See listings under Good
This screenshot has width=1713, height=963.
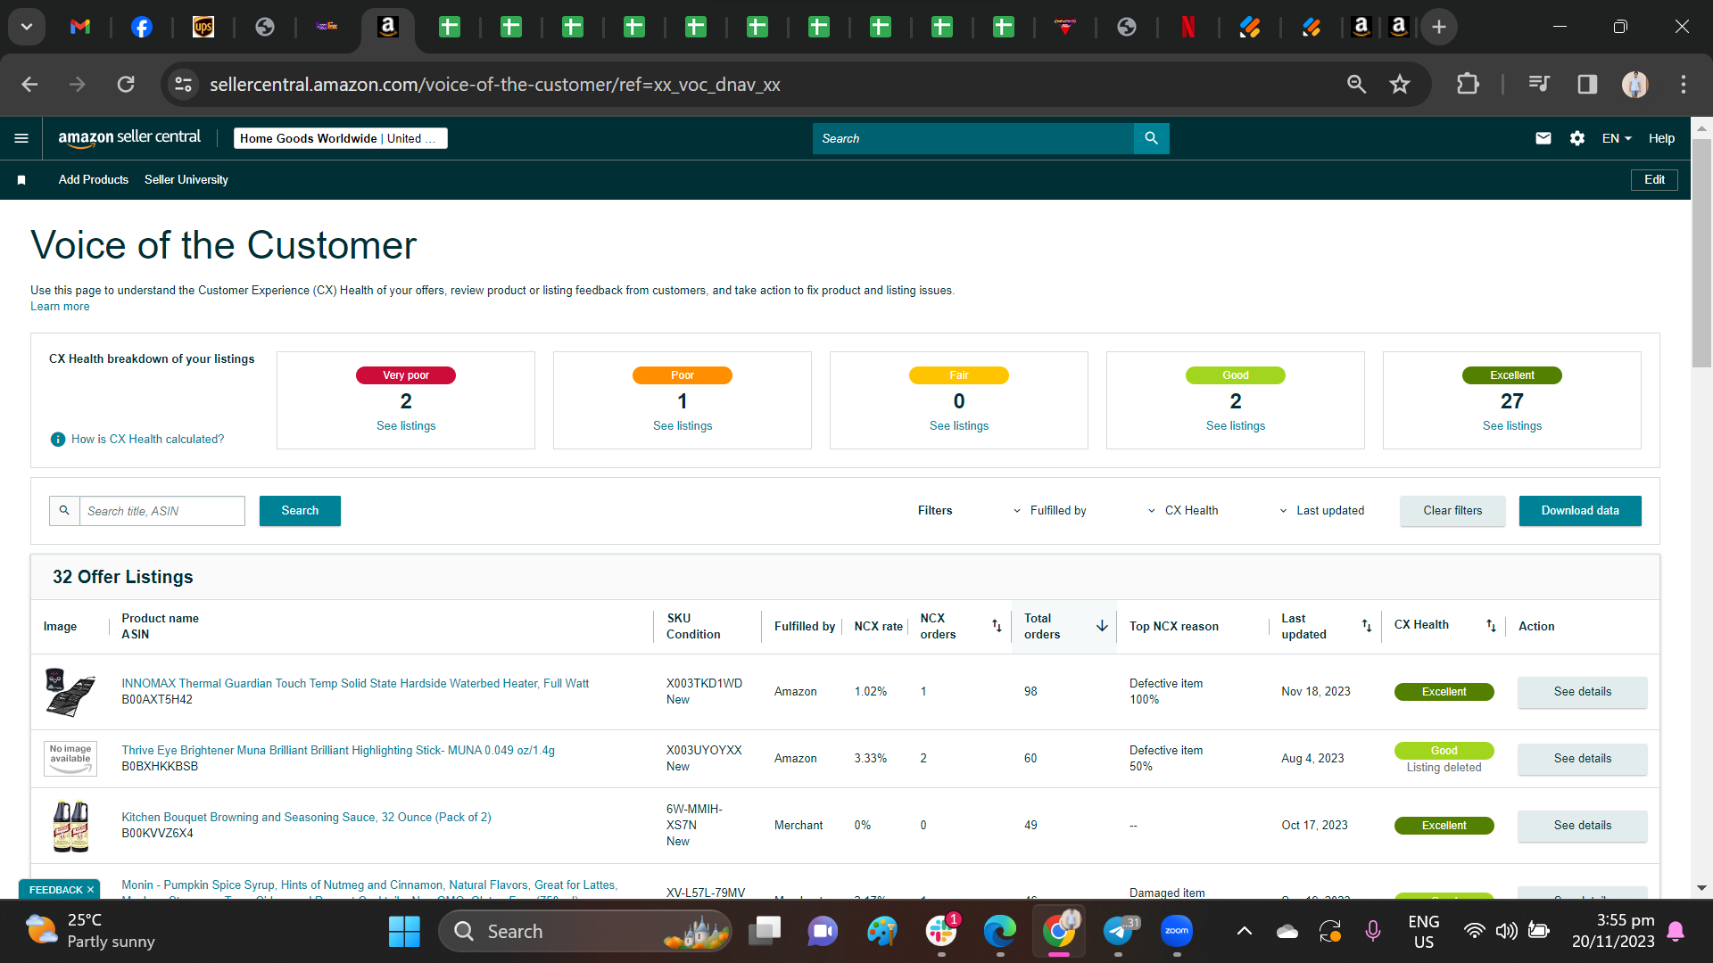coord(1236,426)
